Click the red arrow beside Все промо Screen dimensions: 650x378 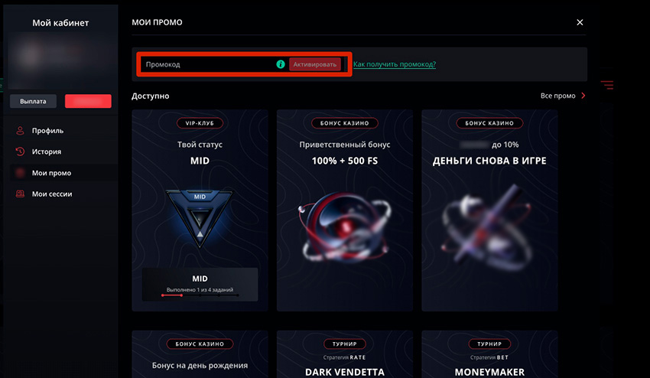coord(583,96)
